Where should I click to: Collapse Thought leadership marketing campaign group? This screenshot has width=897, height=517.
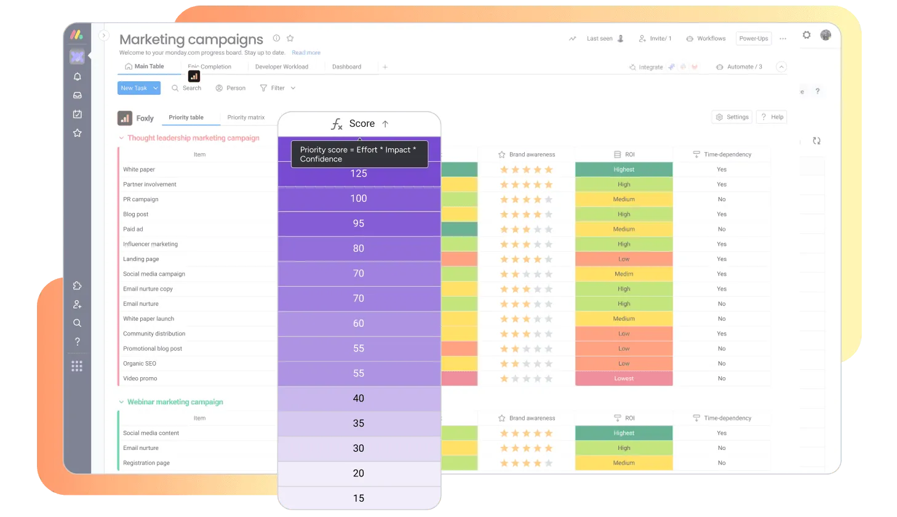coord(121,138)
